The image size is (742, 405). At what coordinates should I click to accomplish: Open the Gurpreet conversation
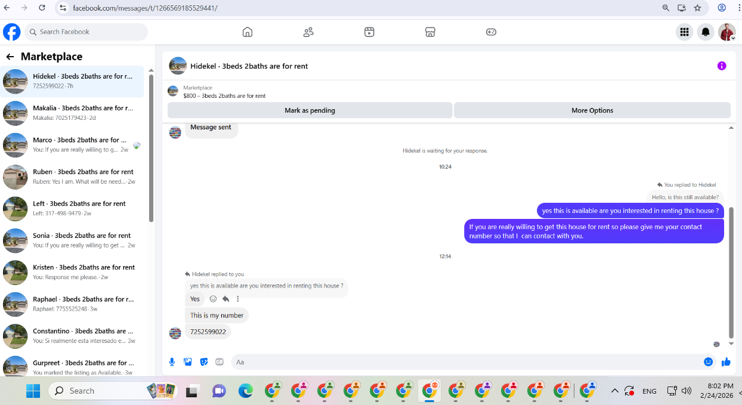73,366
